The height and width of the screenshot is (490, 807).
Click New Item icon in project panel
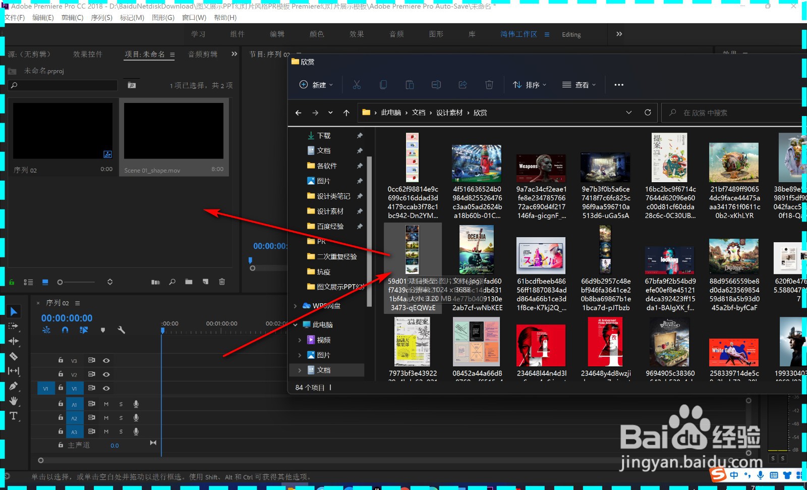coord(205,282)
